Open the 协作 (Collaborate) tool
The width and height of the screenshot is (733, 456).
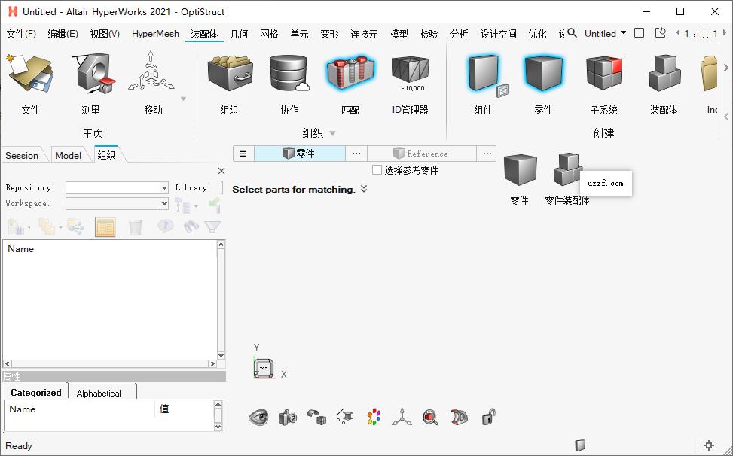click(289, 83)
